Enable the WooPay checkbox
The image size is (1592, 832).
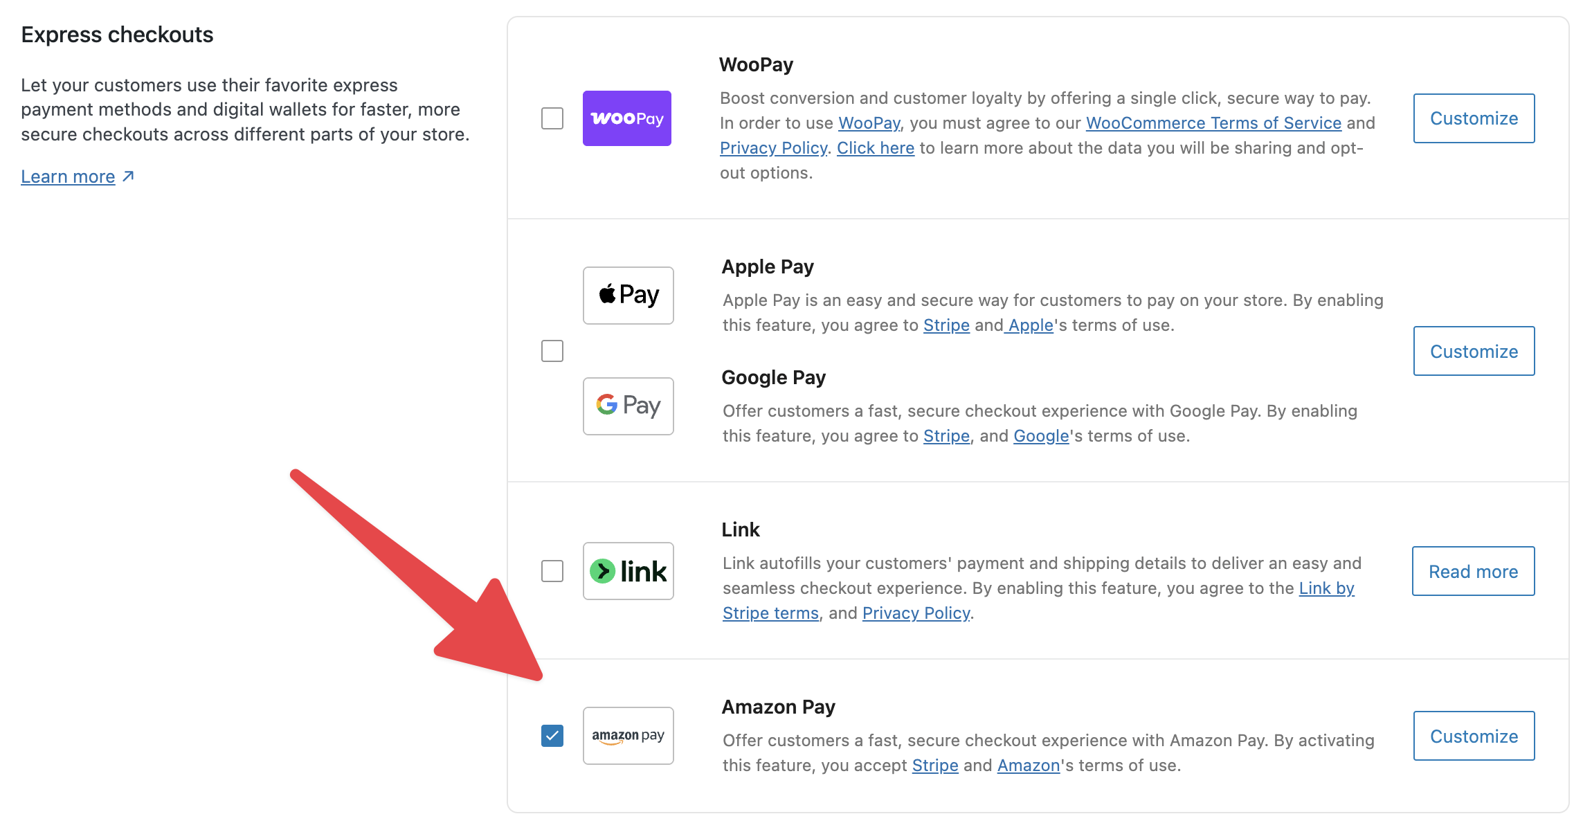(552, 118)
